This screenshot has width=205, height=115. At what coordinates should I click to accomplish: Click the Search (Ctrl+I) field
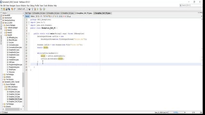pos(191,5)
